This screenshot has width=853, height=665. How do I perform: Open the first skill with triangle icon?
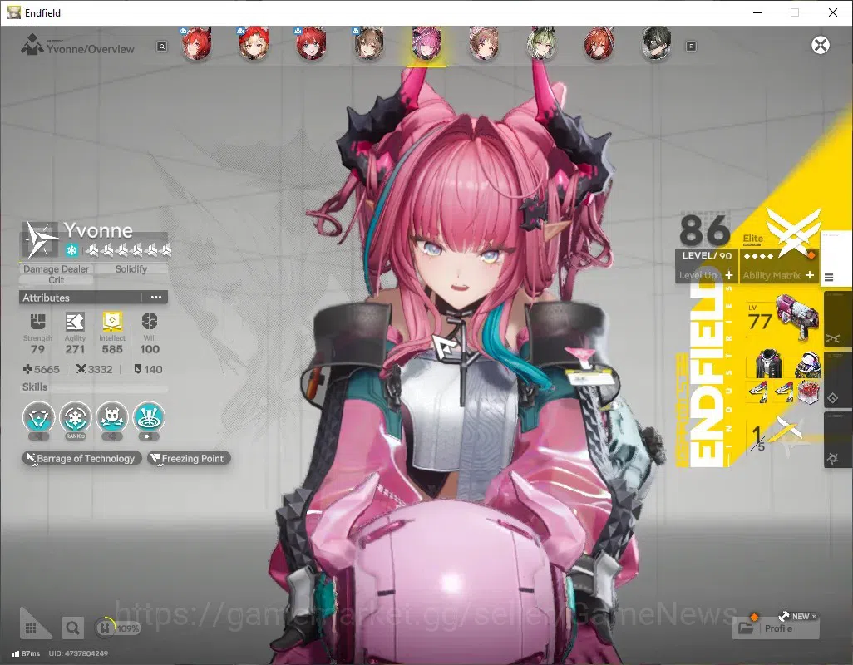click(38, 417)
